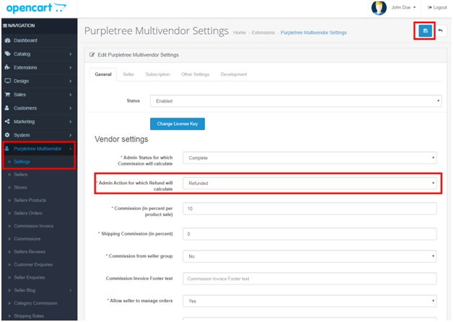Open the John Doe user dropdown

[404, 7]
